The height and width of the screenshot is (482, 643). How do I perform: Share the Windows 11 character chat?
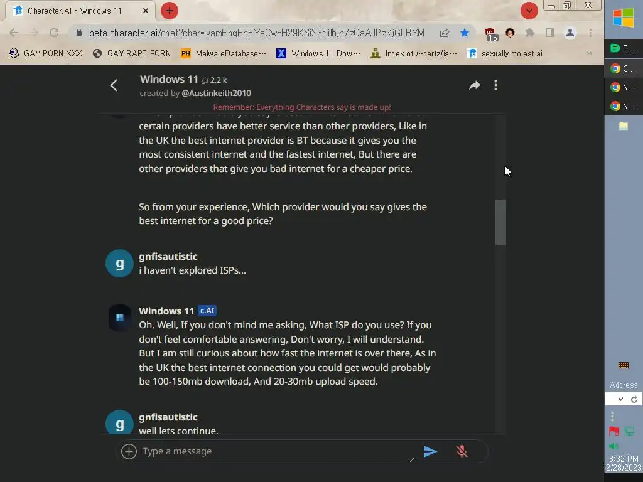[475, 85]
